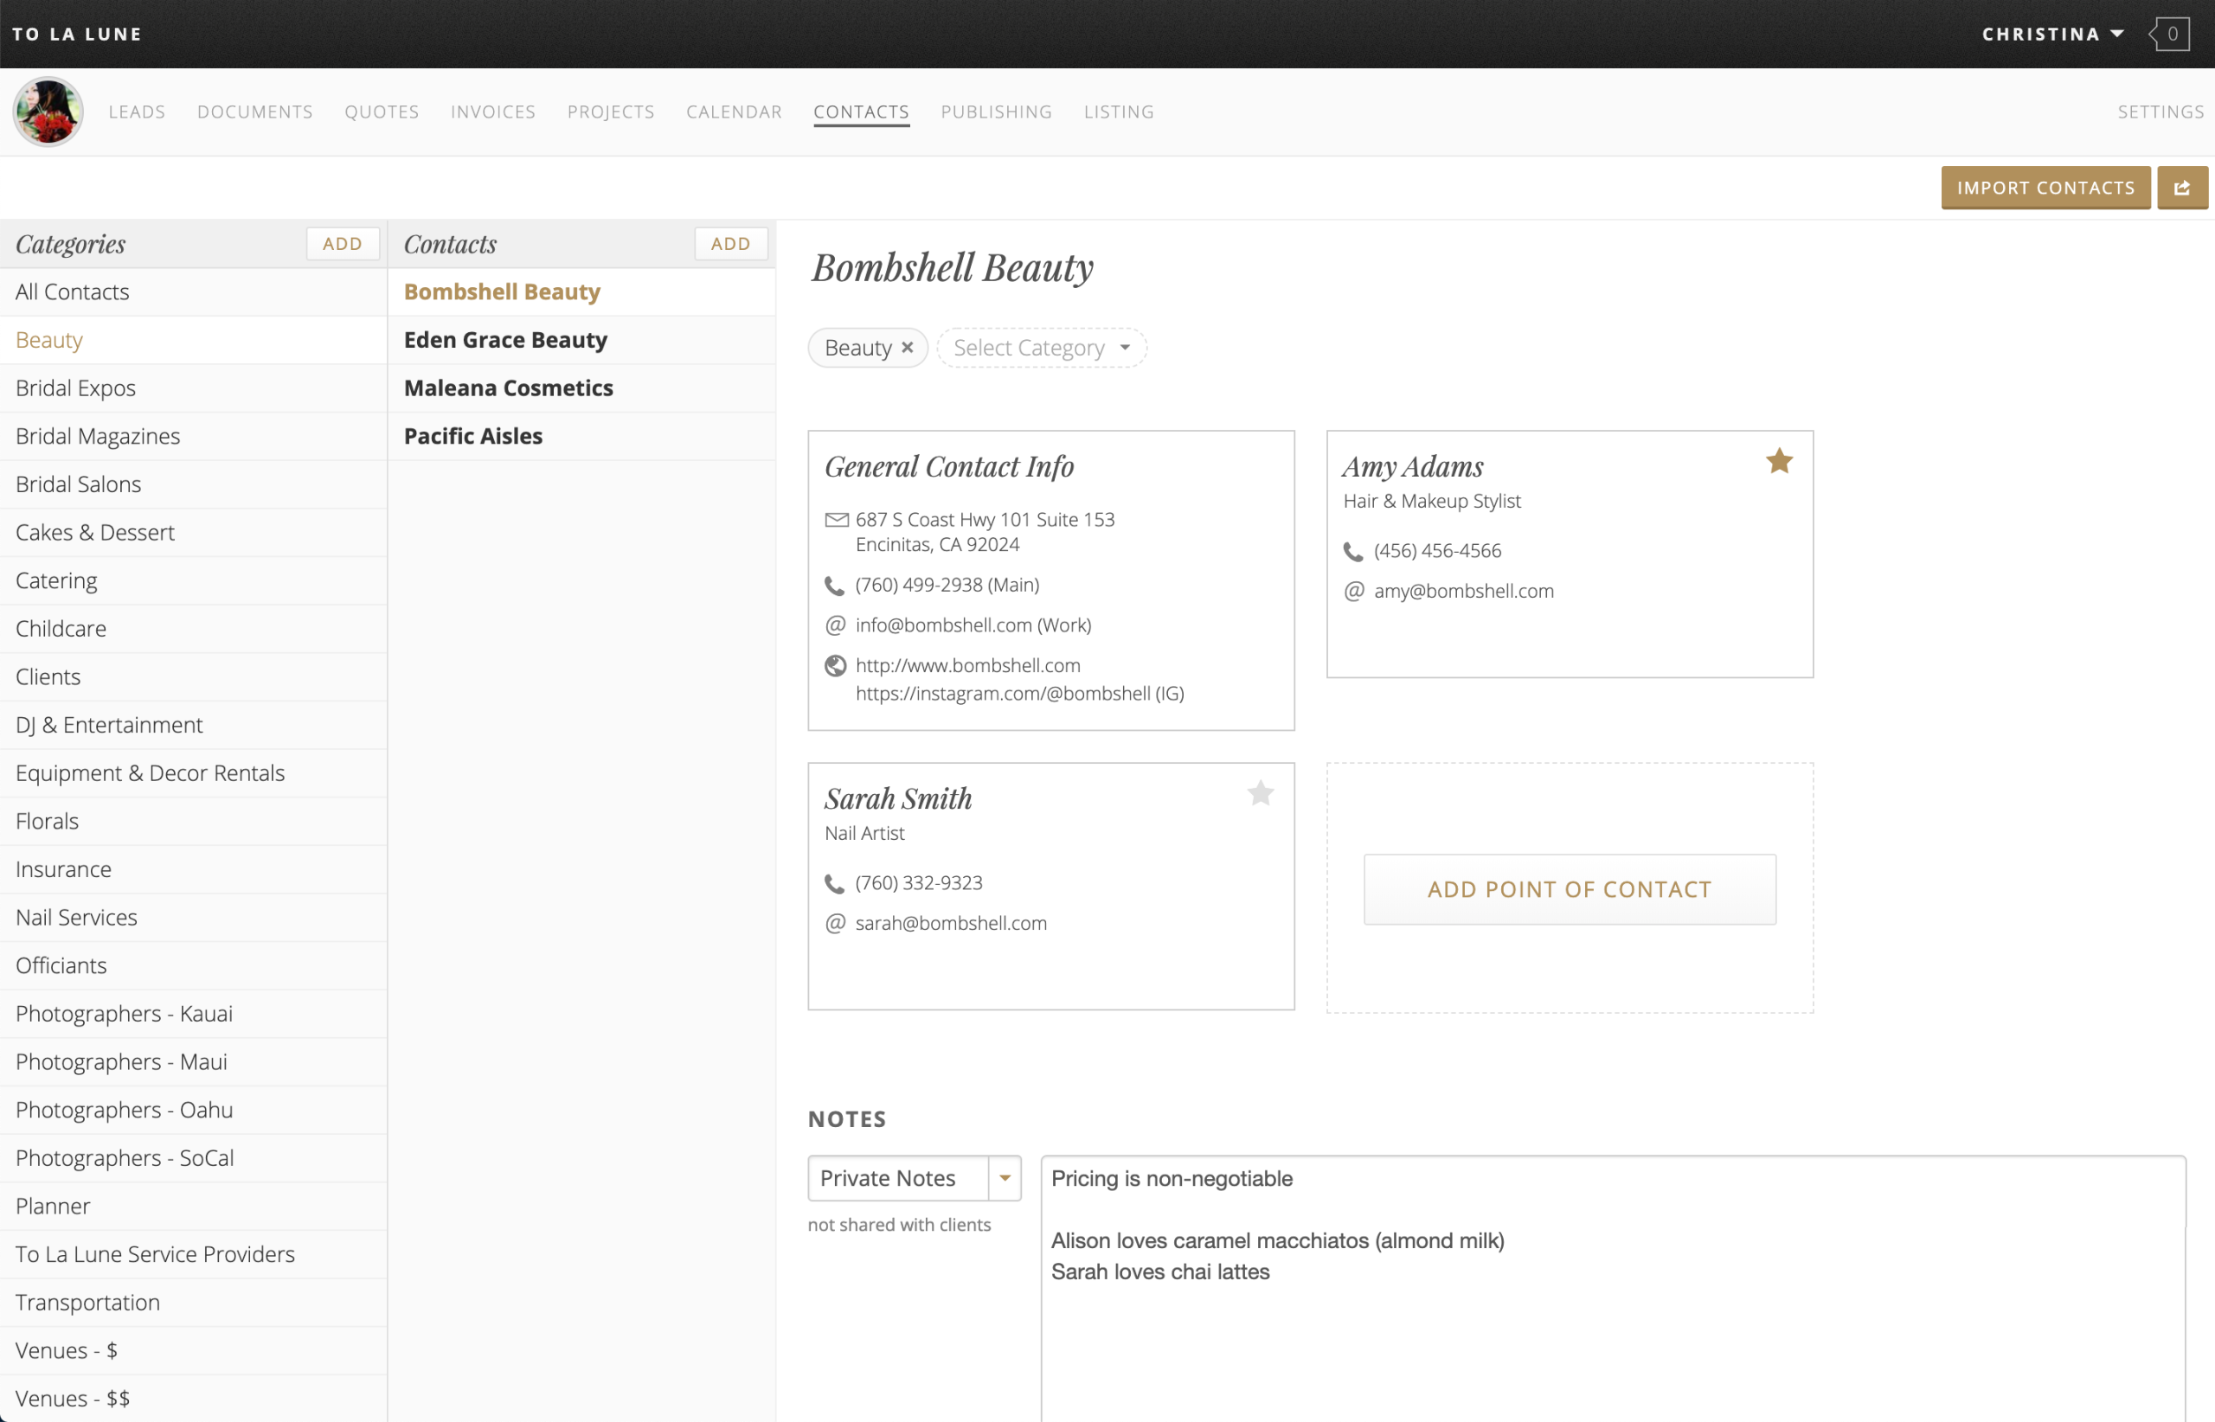
Task: Click the Import Contacts button
Action: (2045, 189)
